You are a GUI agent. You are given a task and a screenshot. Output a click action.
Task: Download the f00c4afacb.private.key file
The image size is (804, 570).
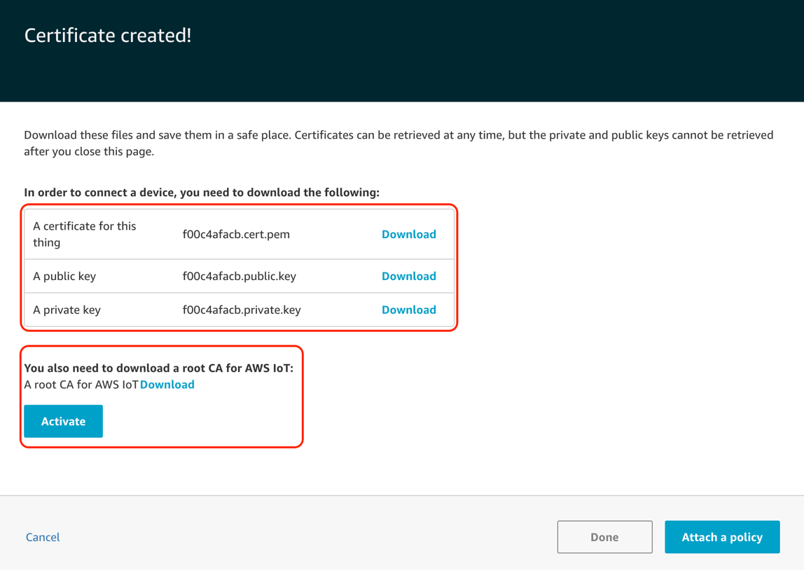[x=409, y=310]
